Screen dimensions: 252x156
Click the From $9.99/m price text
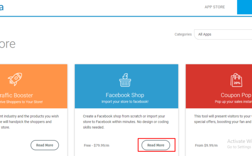[206, 146]
